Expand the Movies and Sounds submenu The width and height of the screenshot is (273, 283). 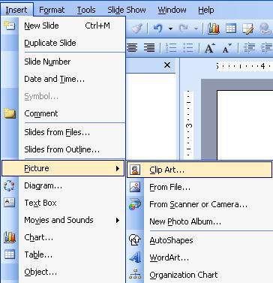[118, 221]
